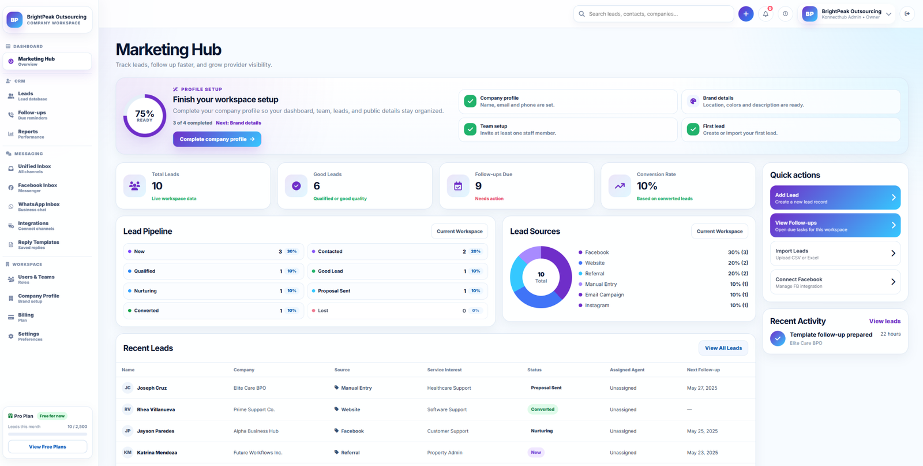Click the Next: Brand details link
Image resolution: width=923 pixels, height=466 pixels.
(238, 123)
